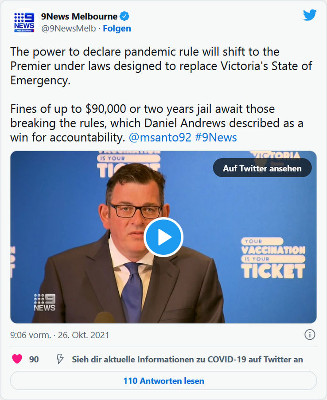Follow the account via Folgen

(117, 28)
